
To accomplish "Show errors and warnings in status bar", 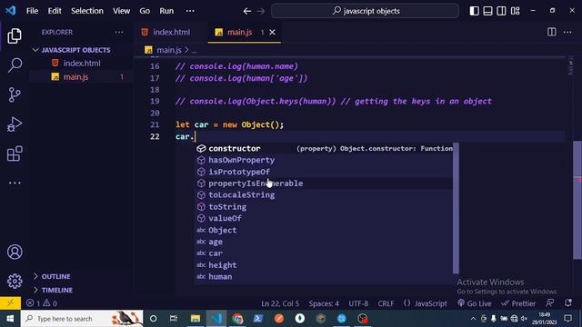I will click(42, 303).
